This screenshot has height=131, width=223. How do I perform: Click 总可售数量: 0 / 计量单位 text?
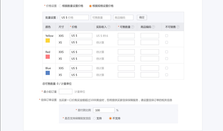(x=57, y=84)
